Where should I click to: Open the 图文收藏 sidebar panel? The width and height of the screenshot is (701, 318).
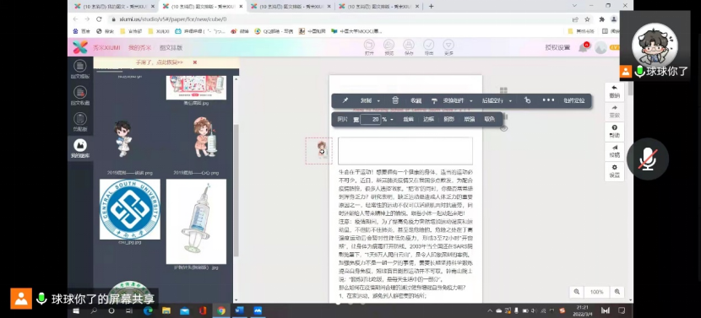pyautogui.click(x=80, y=95)
